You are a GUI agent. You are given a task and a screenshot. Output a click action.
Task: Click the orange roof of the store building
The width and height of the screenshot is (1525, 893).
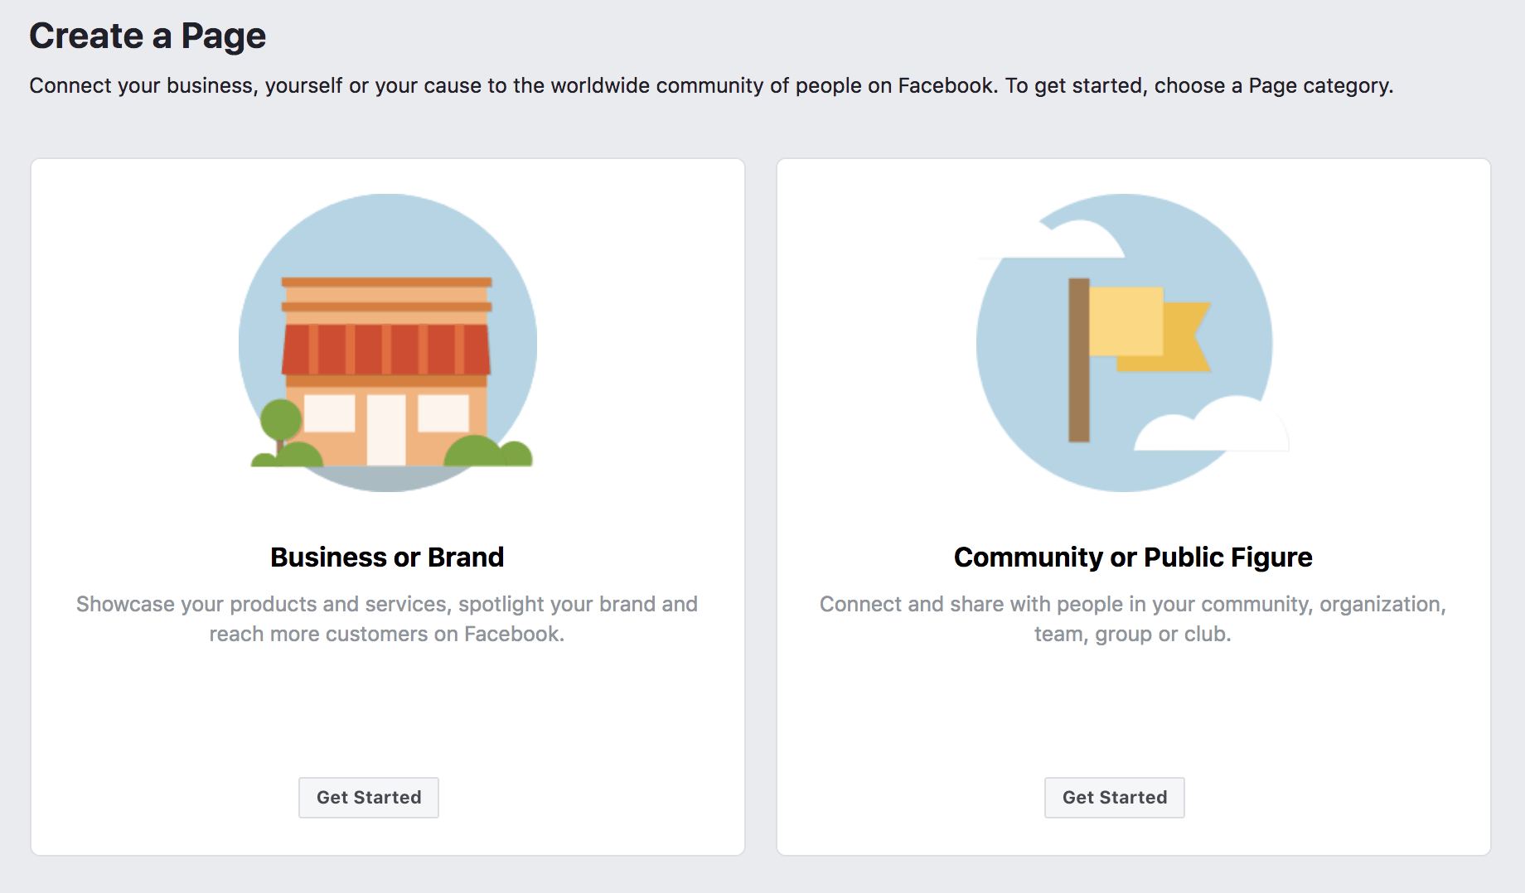(386, 295)
